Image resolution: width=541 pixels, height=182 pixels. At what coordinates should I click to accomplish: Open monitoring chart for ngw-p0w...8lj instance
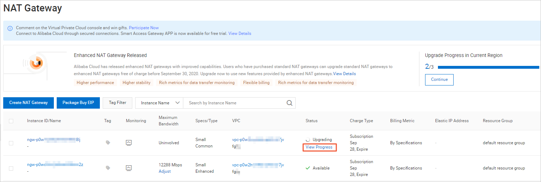[x=129, y=142]
